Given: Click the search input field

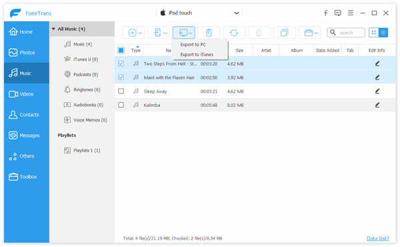Looking at the screenshot, I should (x=346, y=33).
